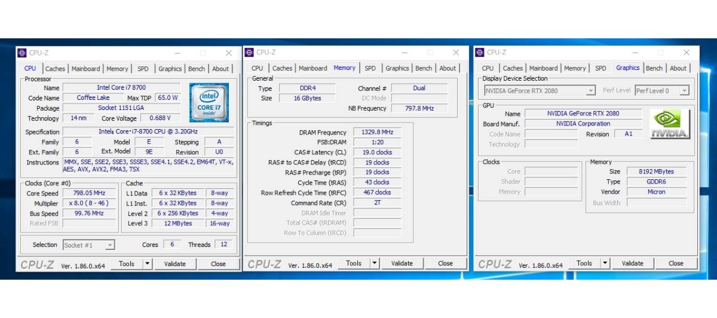
Task: Minimize the middle Memory CPU-Z window
Action: click(x=404, y=53)
